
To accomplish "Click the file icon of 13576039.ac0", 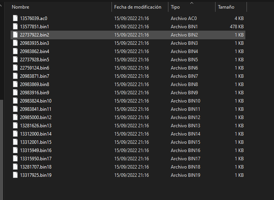I will point(15,18).
